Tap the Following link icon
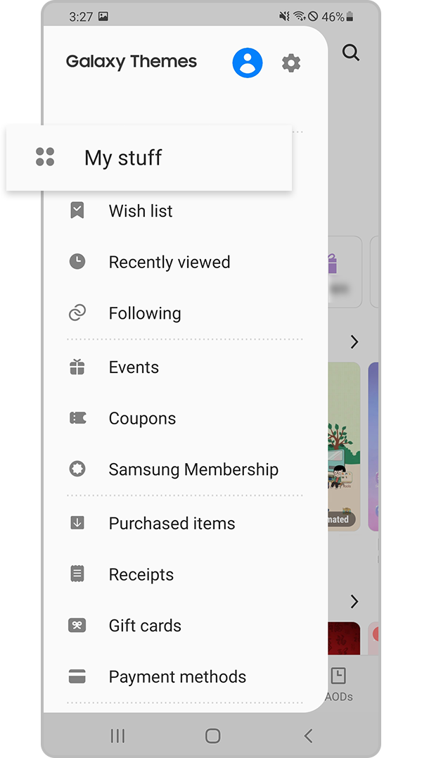Screen dimensions: 422x758 (x=77, y=312)
